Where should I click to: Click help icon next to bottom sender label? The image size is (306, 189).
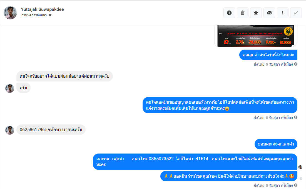tap(296, 185)
